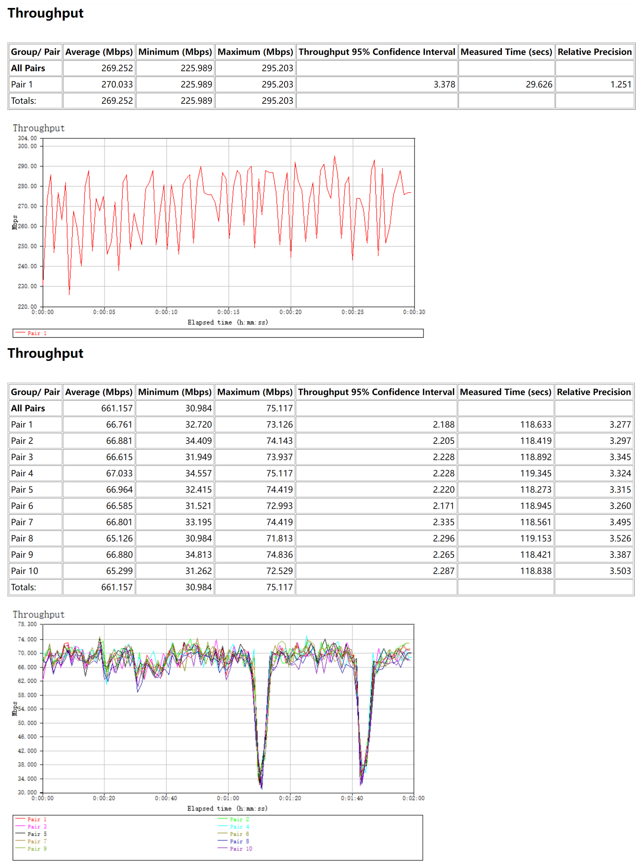
Task: Click the Pair 5 black legend entry
Action: [x=37, y=834]
